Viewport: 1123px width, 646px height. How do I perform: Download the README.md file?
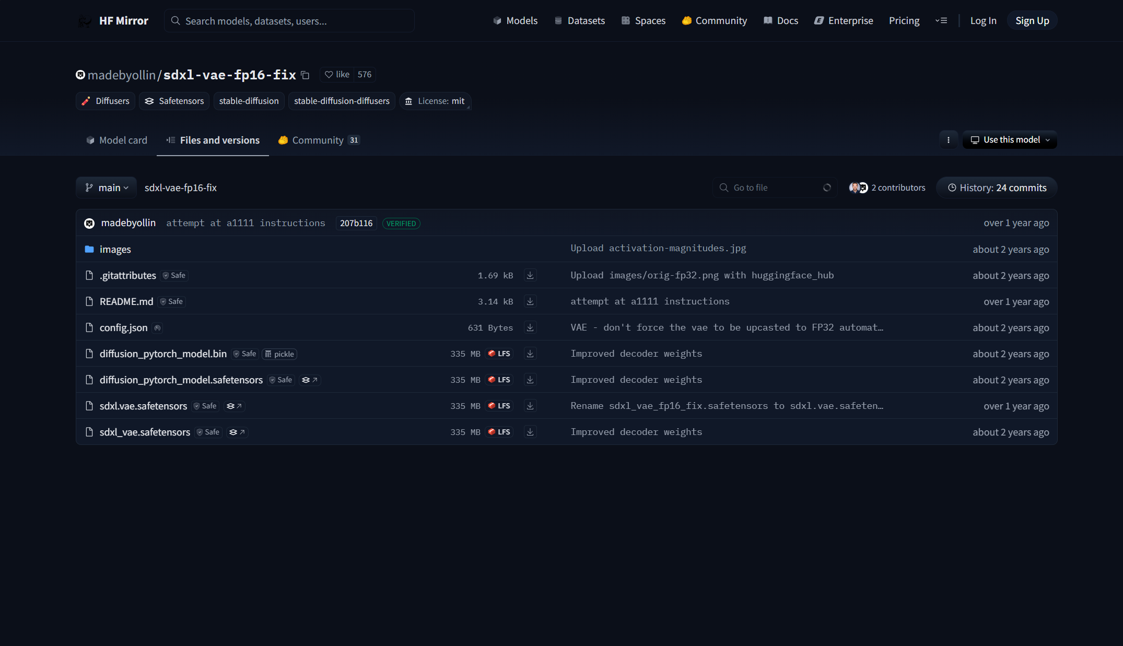[x=530, y=301]
